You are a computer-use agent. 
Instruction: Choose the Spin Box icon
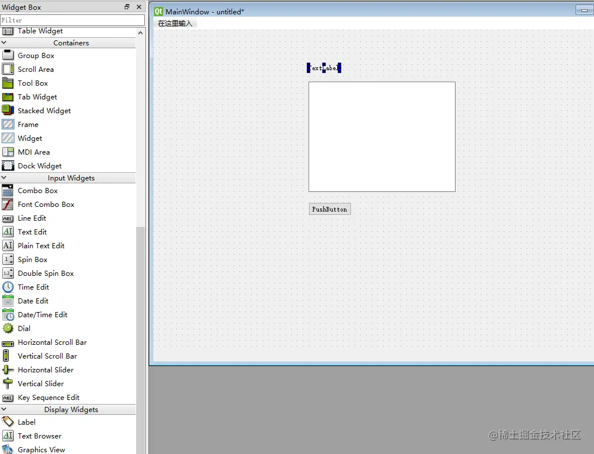[x=8, y=259]
